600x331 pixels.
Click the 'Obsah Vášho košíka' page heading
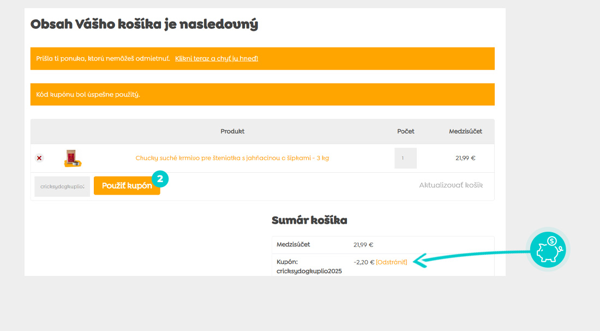click(x=144, y=24)
